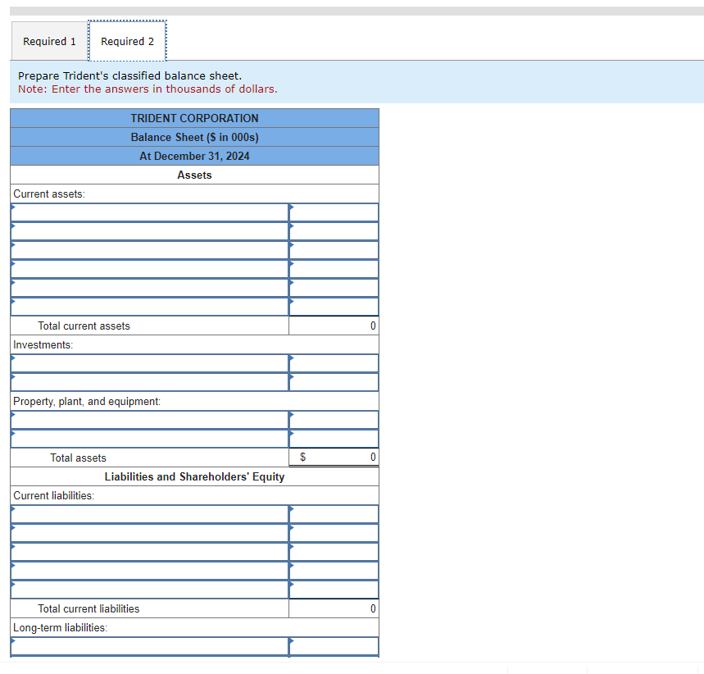The height and width of the screenshot is (674, 704).
Task: Open the first Investments account dropdown
Action: [148, 362]
